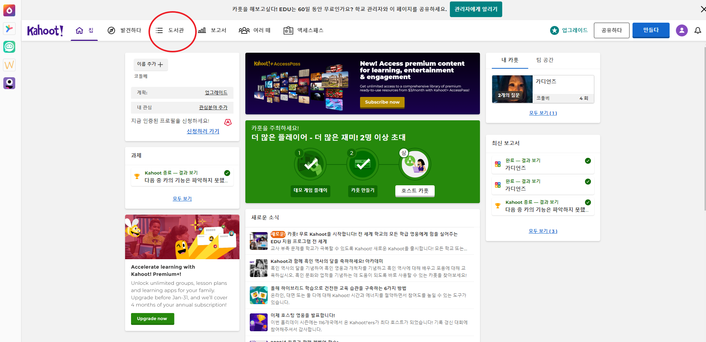This screenshot has height=342, width=706.
Task: Click 관리자에게 알리기 button
Action: pos(476,9)
